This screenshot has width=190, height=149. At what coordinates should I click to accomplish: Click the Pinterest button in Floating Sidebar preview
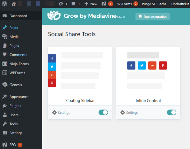pyautogui.click(x=52, y=83)
